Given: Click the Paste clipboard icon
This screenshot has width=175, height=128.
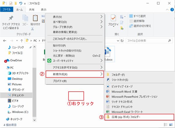Looking at the screenshot, I should pyautogui.click(x=35, y=18).
